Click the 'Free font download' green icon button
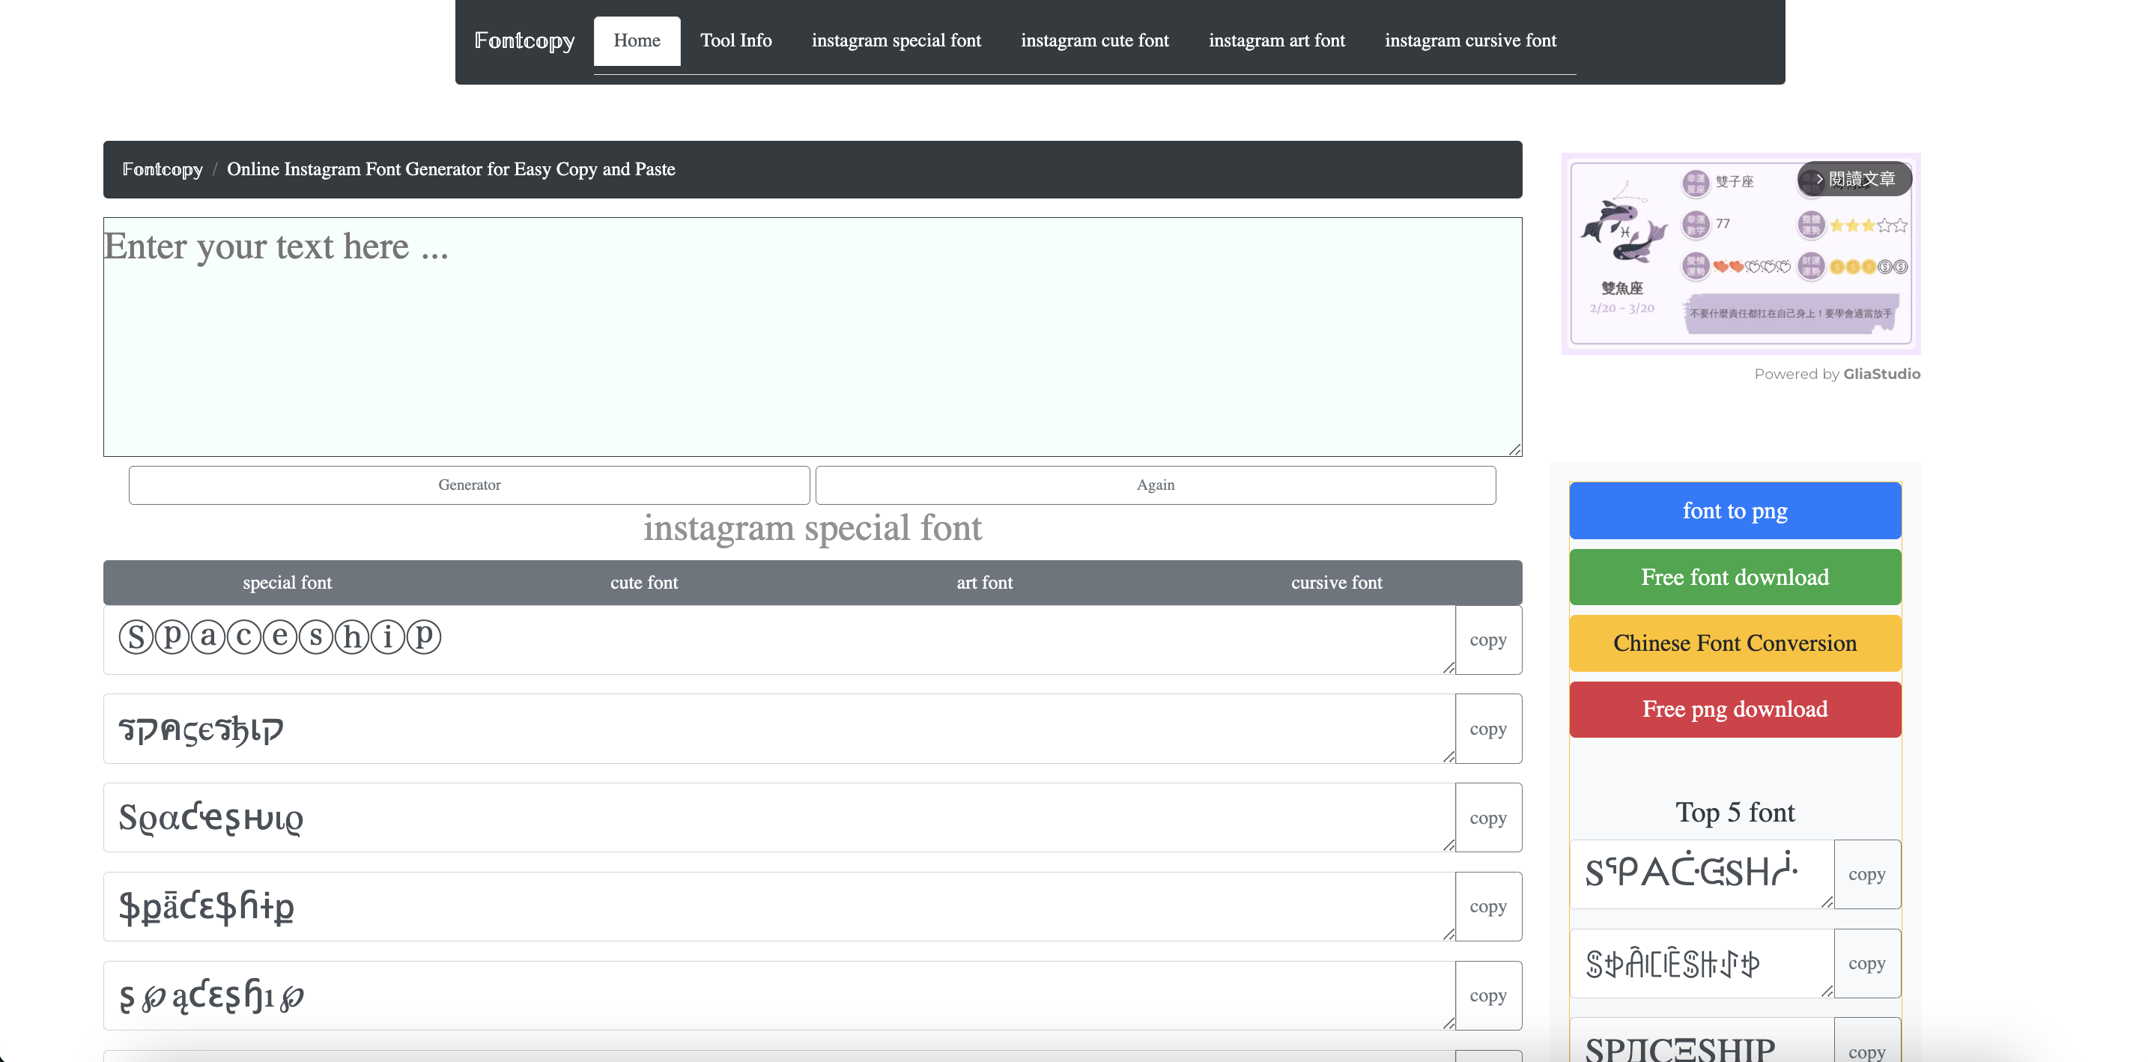2148x1062 pixels. point(1735,575)
